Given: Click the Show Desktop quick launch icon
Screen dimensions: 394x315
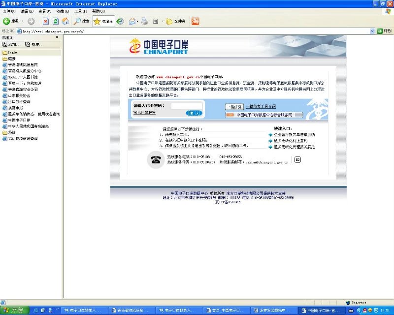Looking at the screenshot, I should point(43,311).
